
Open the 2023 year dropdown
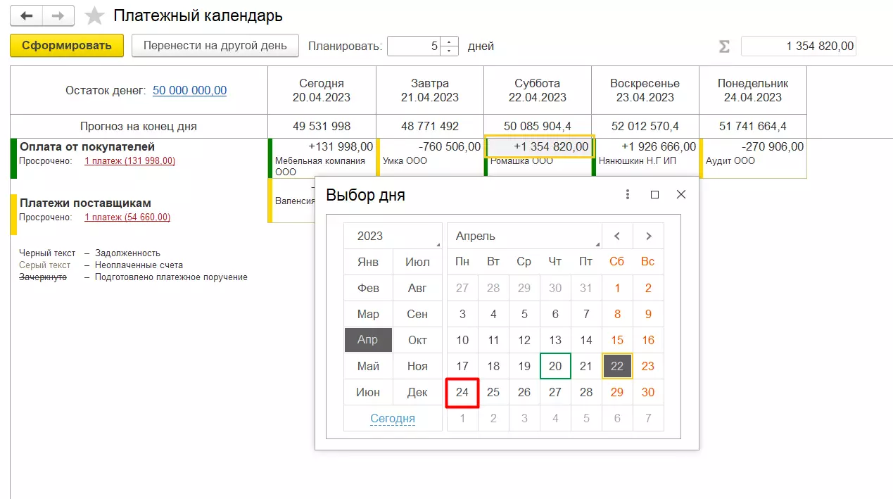(393, 236)
